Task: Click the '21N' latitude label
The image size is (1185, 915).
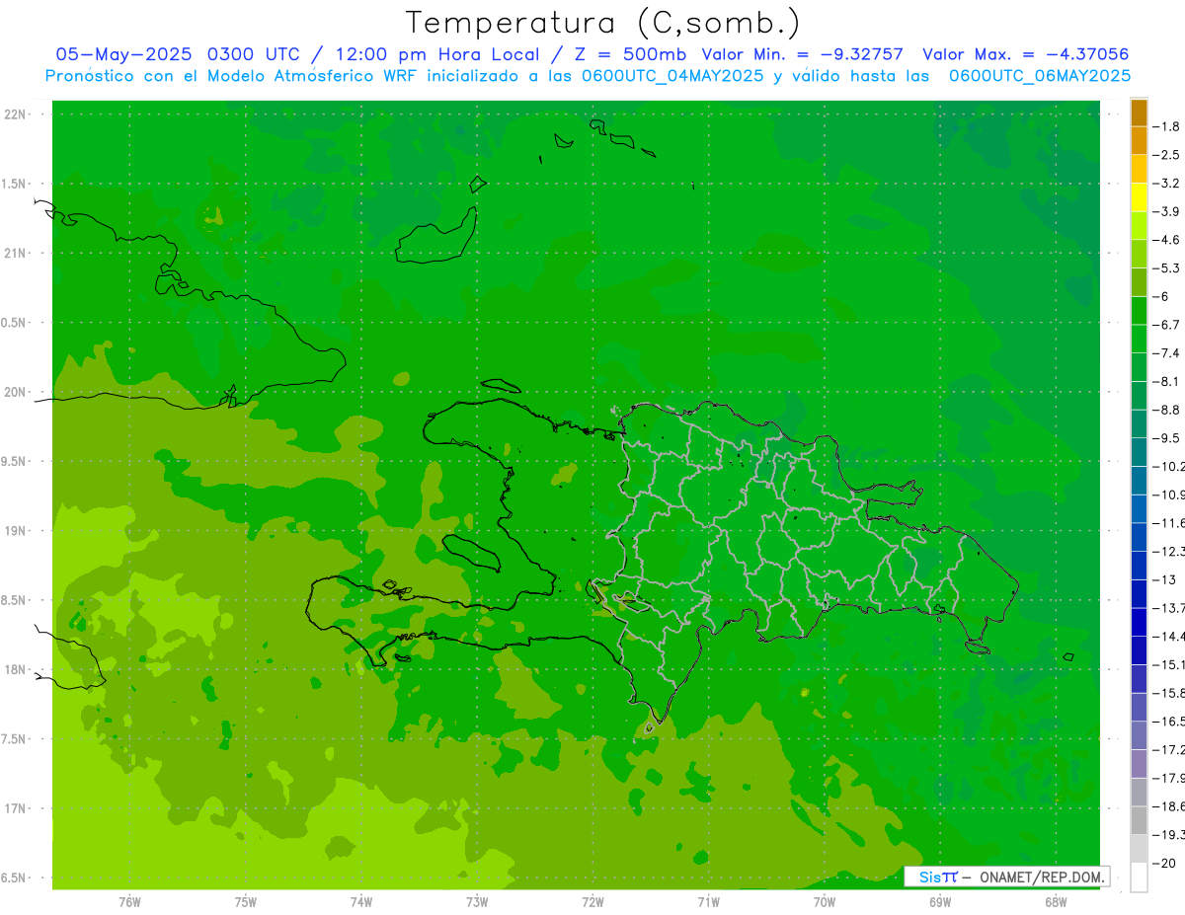Action: pyautogui.click(x=15, y=253)
